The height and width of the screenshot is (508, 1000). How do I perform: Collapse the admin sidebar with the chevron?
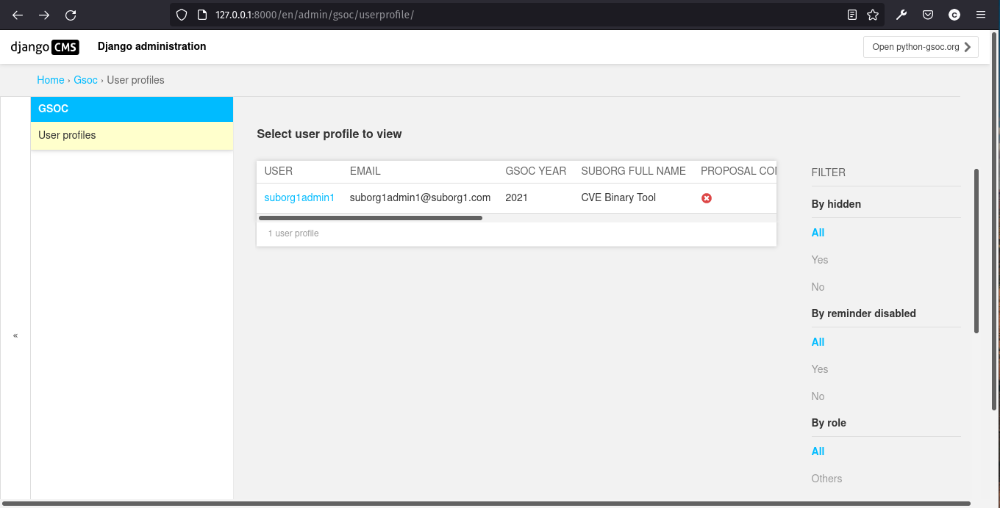15,335
